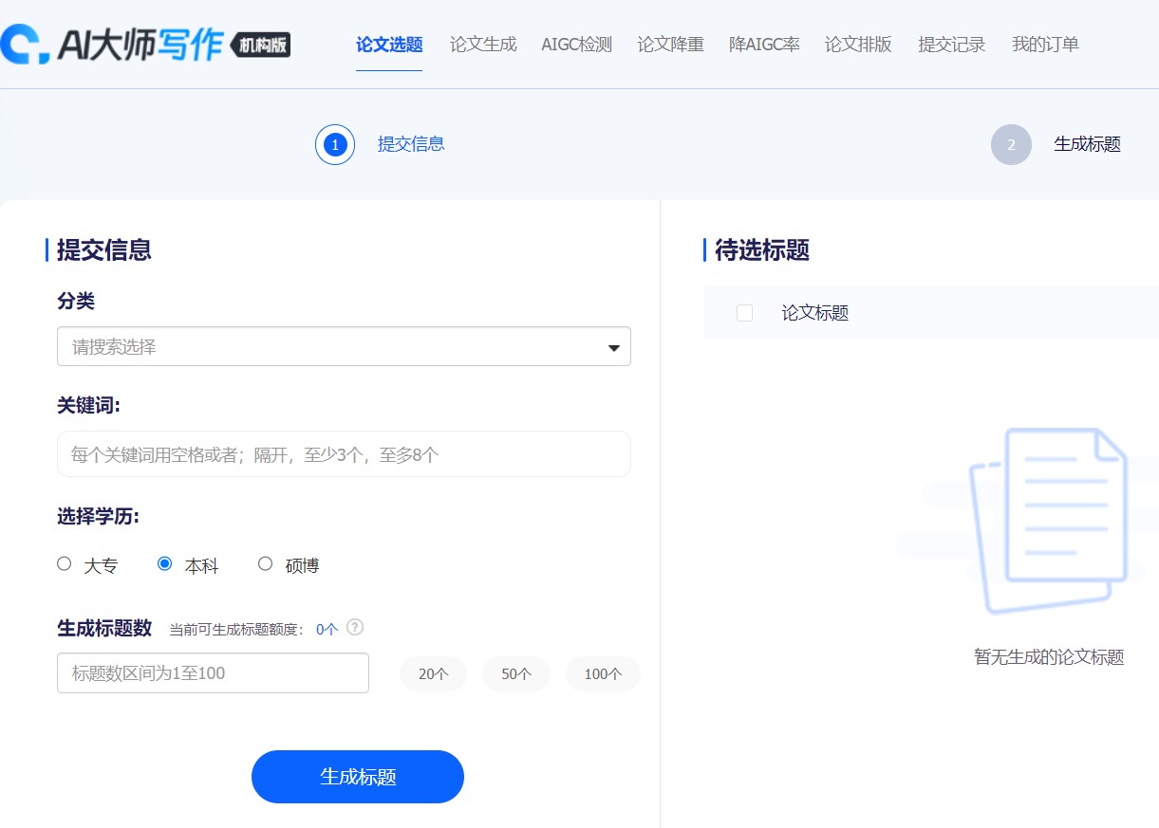The width and height of the screenshot is (1159, 828).
Task: Open the 分类 dropdown arrow
Action: pos(613,347)
